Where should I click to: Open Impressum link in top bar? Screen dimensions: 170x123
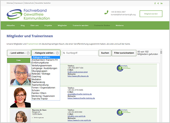pyautogui.click(x=19, y=3)
